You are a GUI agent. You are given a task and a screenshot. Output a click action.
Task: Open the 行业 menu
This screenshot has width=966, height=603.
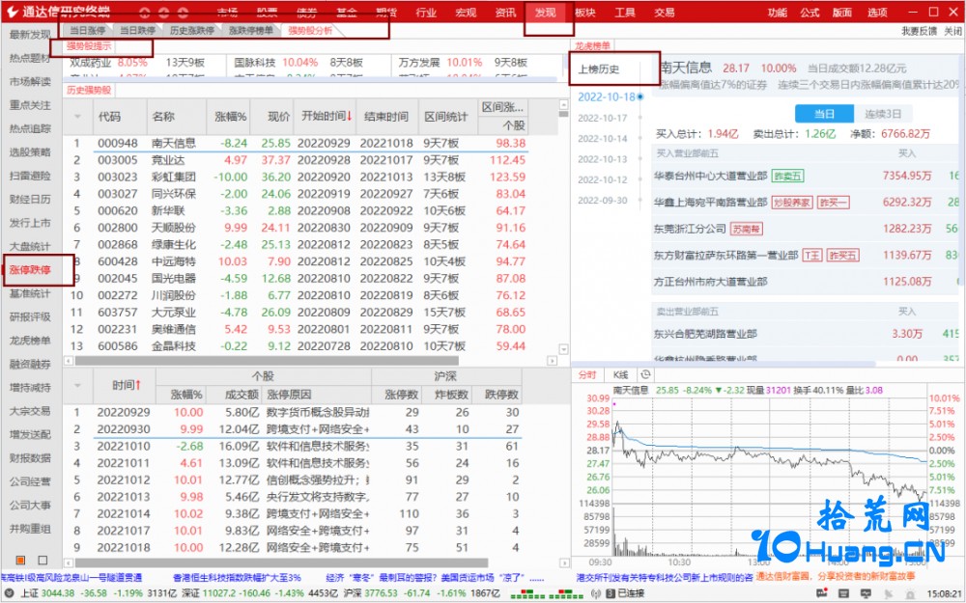pos(426,13)
